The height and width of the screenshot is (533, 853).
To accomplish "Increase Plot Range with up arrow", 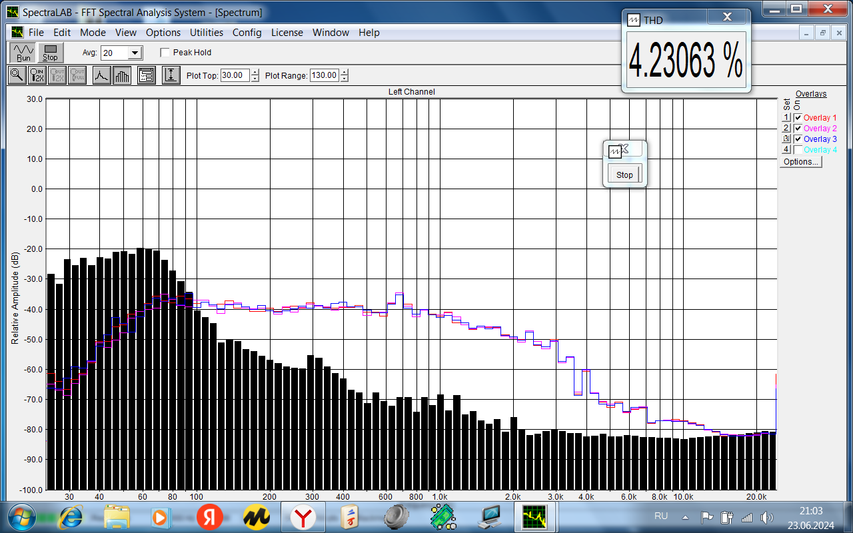I will point(345,73).
